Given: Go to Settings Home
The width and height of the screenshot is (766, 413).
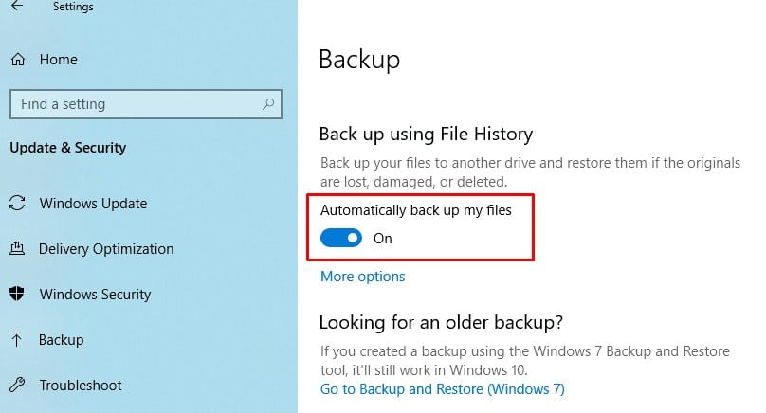Looking at the screenshot, I should pos(58,60).
